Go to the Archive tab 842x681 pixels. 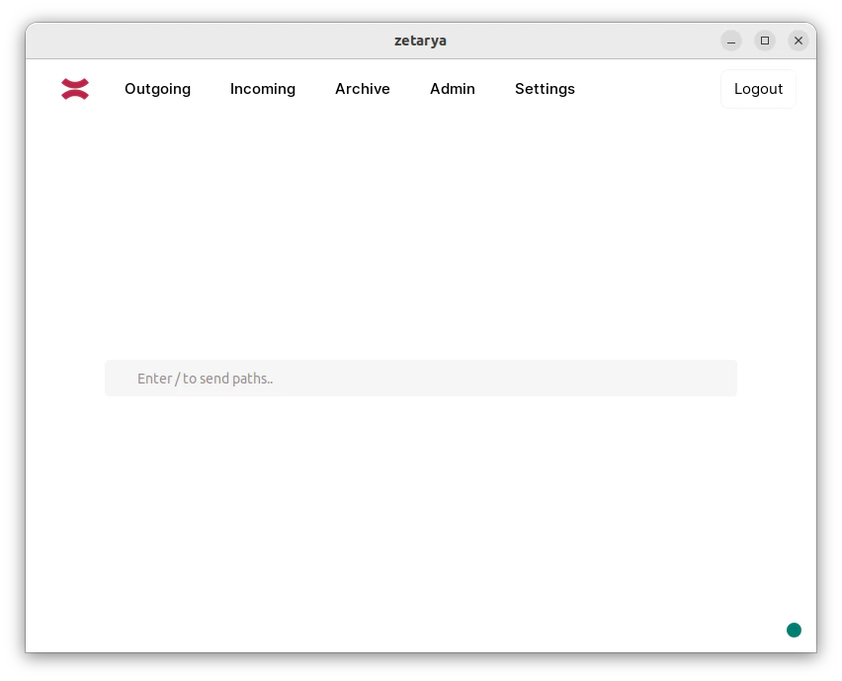(x=363, y=89)
